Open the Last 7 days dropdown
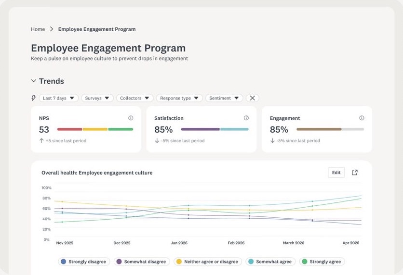 (x=59, y=98)
